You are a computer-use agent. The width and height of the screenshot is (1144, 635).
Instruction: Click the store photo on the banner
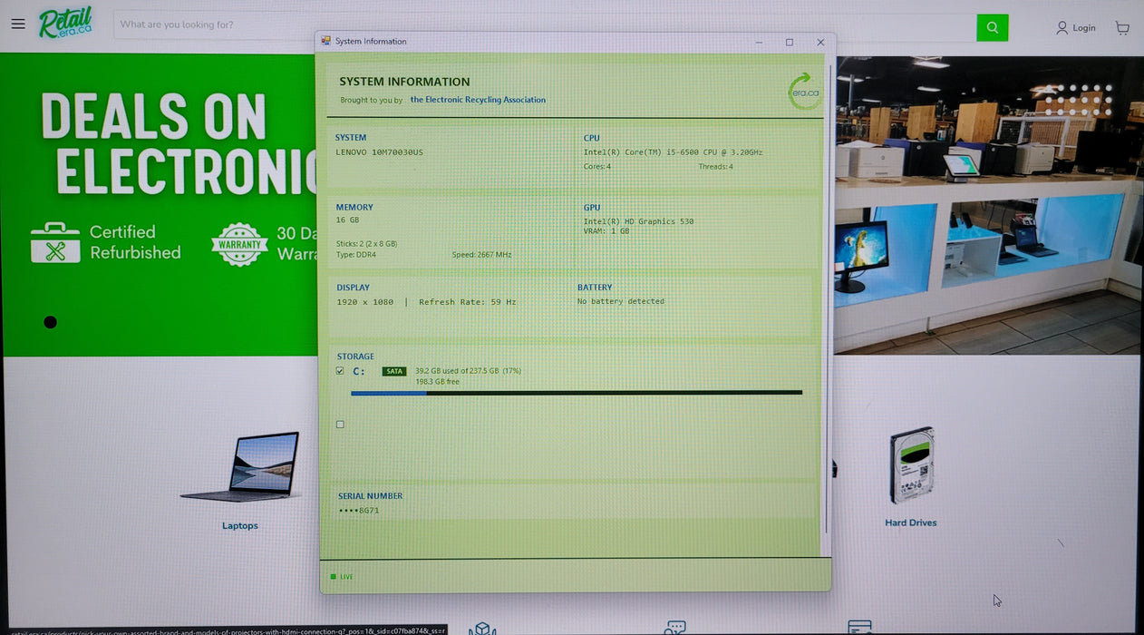point(988,204)
